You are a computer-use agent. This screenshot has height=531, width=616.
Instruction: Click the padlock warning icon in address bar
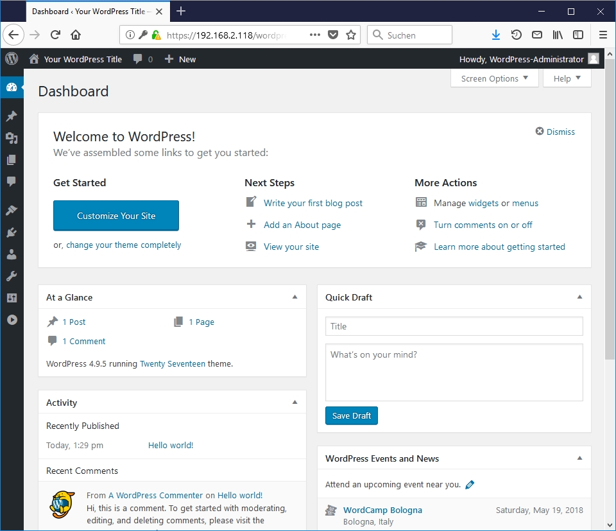tap(156, 35)
